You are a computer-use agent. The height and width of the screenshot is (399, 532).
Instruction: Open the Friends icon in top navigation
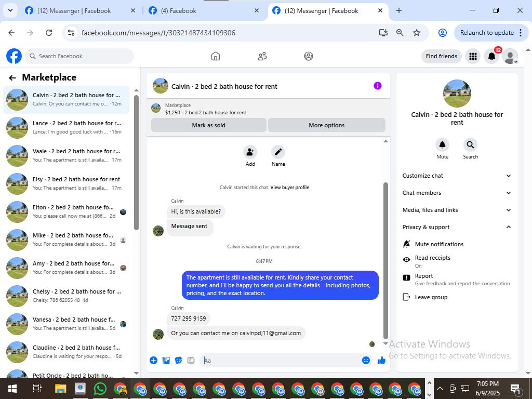click(262, 56)
